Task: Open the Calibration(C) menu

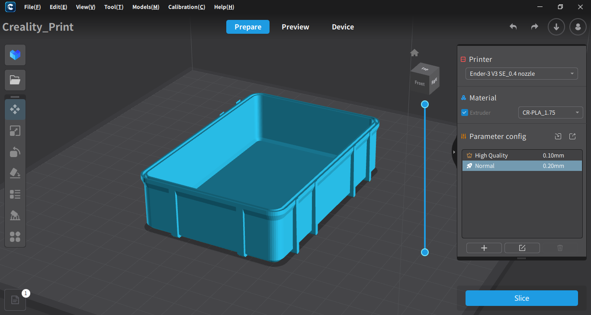Action: click(187, 7)
